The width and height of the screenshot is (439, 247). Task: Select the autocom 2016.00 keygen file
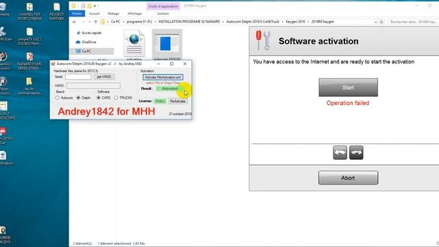[x=167, y=45]
